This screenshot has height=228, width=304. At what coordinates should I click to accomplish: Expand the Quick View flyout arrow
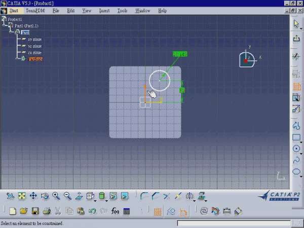(x=95, y=201)
